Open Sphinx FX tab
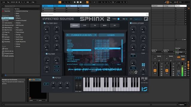Viewport: 191px width, 107px height. (x=115, y=26)
